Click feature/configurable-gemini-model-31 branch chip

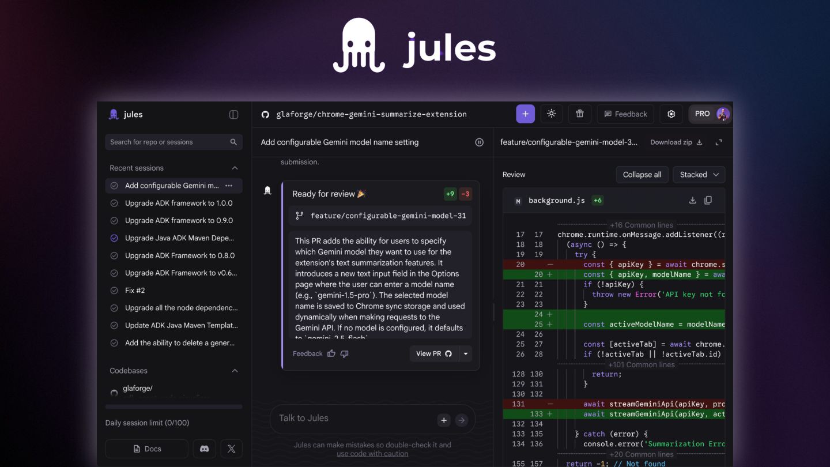380,216
